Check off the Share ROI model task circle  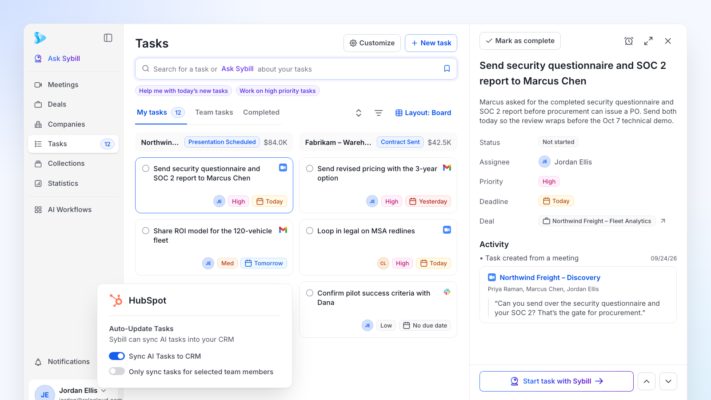(146, 231)
